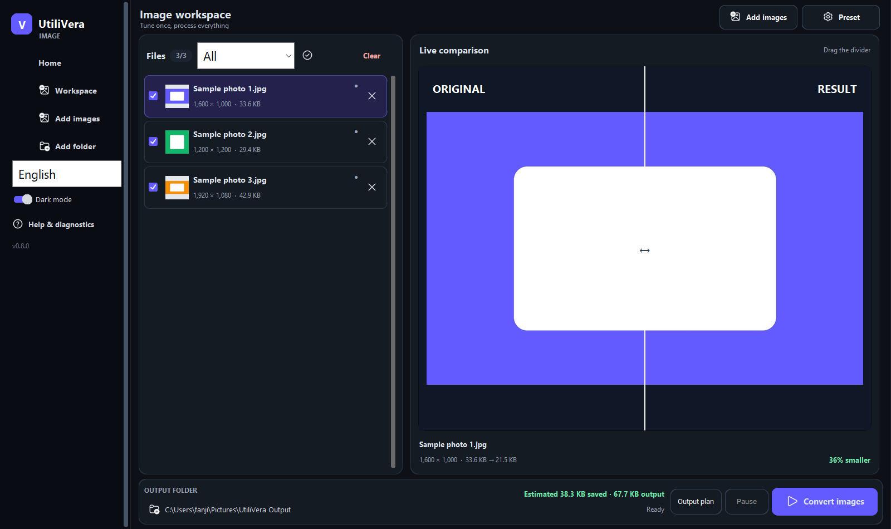Click the select-all circle check icon
This screenshot has height=529, width=891.
pyautogui.click(x=307, y=55)
